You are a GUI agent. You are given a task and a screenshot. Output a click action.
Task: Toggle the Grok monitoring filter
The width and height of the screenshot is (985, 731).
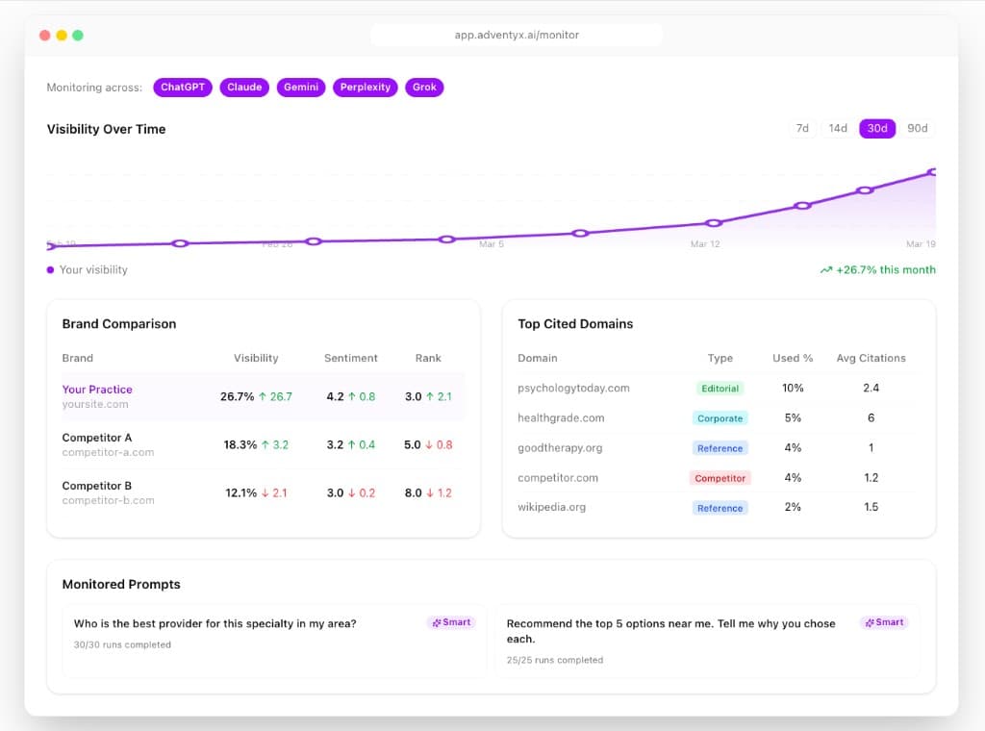point(424,88)
